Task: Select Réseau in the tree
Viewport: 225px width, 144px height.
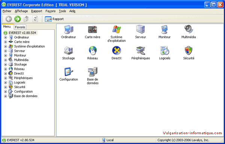Action: 19,69
